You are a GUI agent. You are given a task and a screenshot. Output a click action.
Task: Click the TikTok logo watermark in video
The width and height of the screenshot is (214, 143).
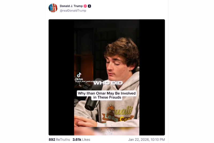point(79,77)
